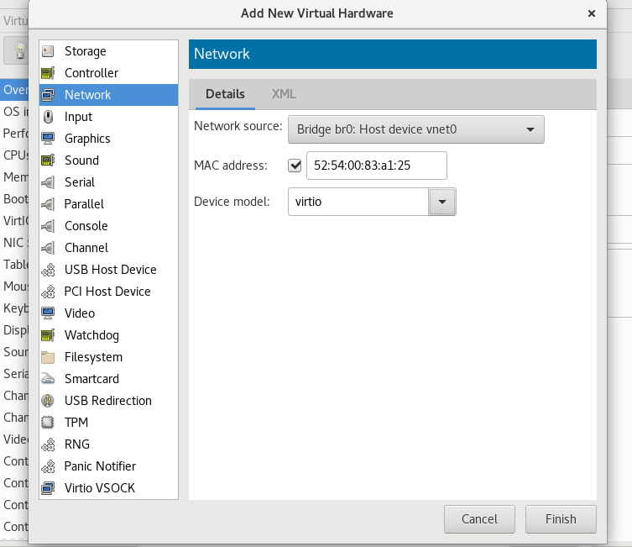The width and height of the screenshot is (632, 547).
Task: Choose USB Host Device text
Action: click(x=111, y=270)
